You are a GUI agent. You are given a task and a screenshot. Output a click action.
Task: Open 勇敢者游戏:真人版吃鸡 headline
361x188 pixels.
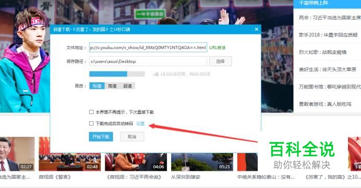click(325, 104)
